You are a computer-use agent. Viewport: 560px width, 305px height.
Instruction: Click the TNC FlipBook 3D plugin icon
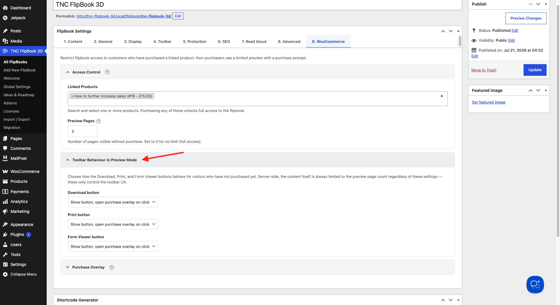tap(5, 51)
